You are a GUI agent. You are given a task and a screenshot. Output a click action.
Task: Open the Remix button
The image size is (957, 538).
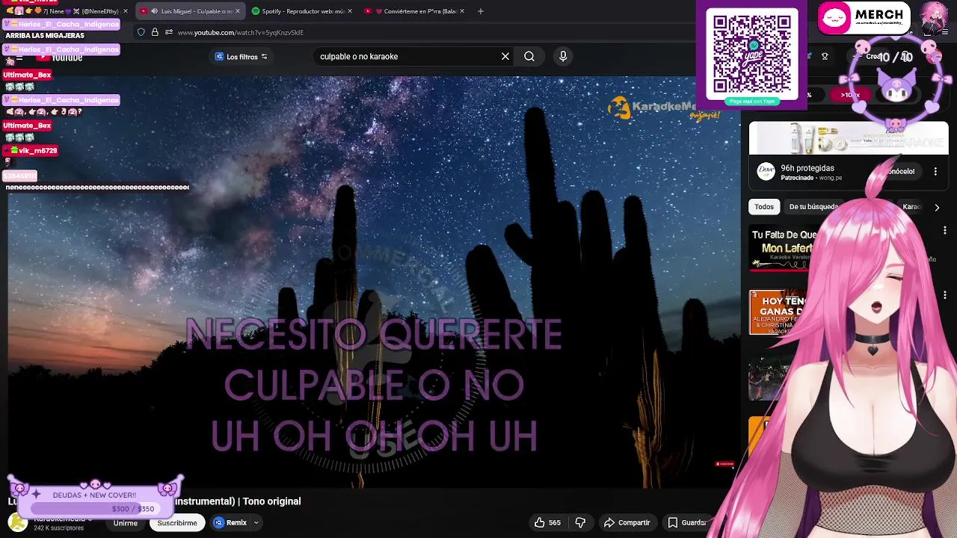pyautogui.click(x=230, y=522)
